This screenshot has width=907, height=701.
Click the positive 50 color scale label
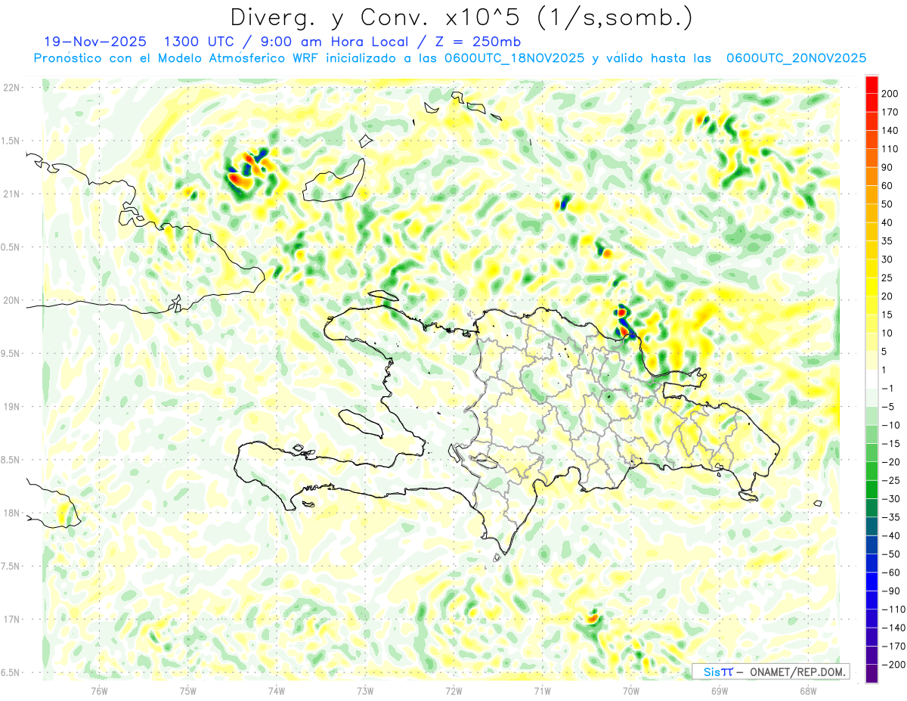(887, 204)
